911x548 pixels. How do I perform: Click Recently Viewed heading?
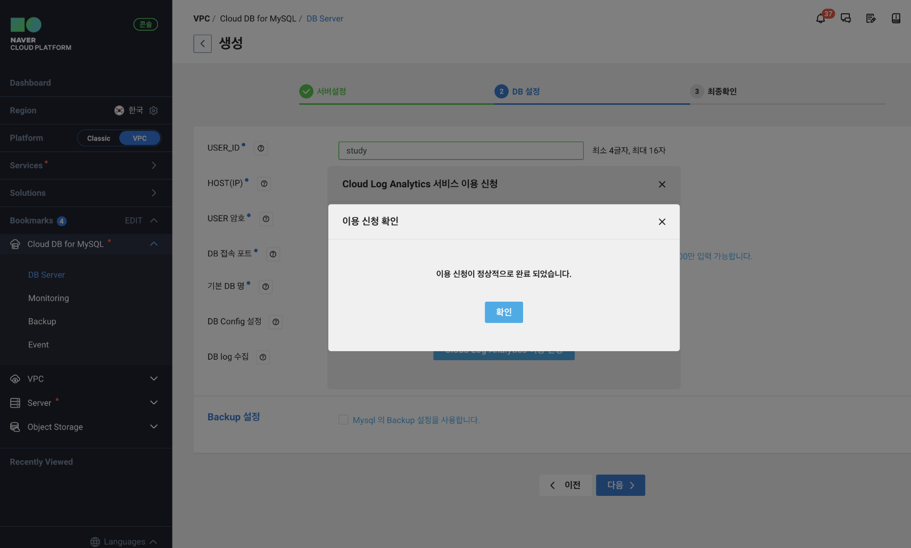pyautogui.click(x=42, y=462)
